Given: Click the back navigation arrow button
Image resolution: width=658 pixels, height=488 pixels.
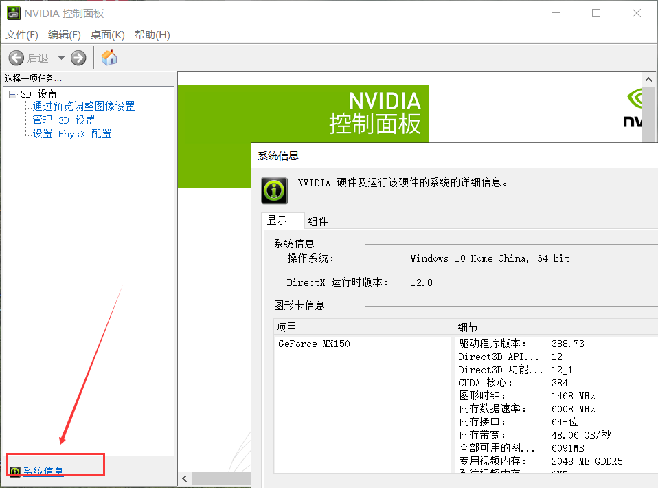Looking at the screenshot, I should (16, 58).
